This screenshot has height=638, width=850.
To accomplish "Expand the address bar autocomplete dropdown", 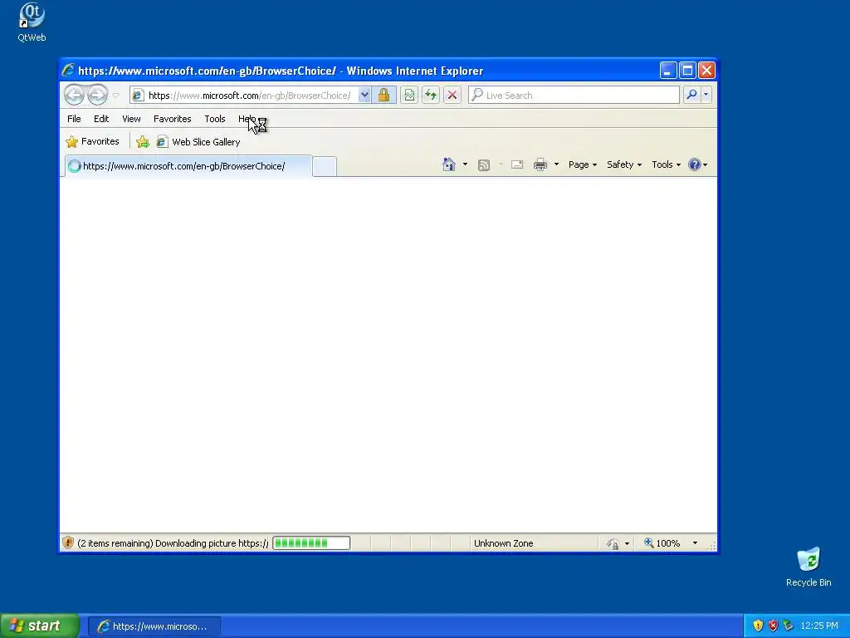I will click(x=365, y=95).
